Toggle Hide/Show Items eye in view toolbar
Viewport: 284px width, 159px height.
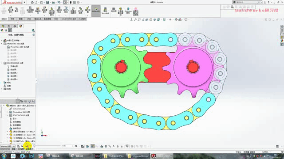click(170, 19)
